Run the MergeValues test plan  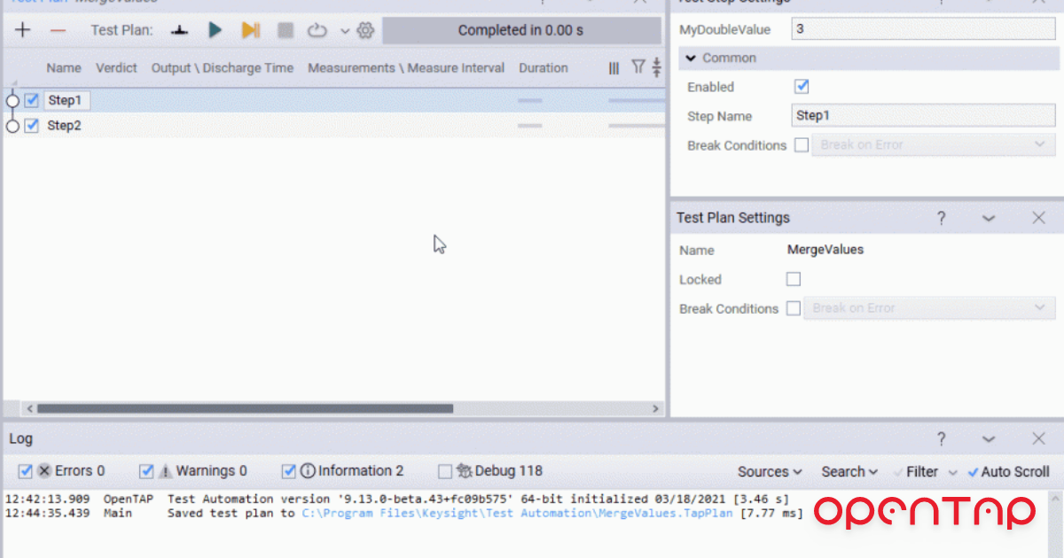pyautogui.click(x=215, y=29)
